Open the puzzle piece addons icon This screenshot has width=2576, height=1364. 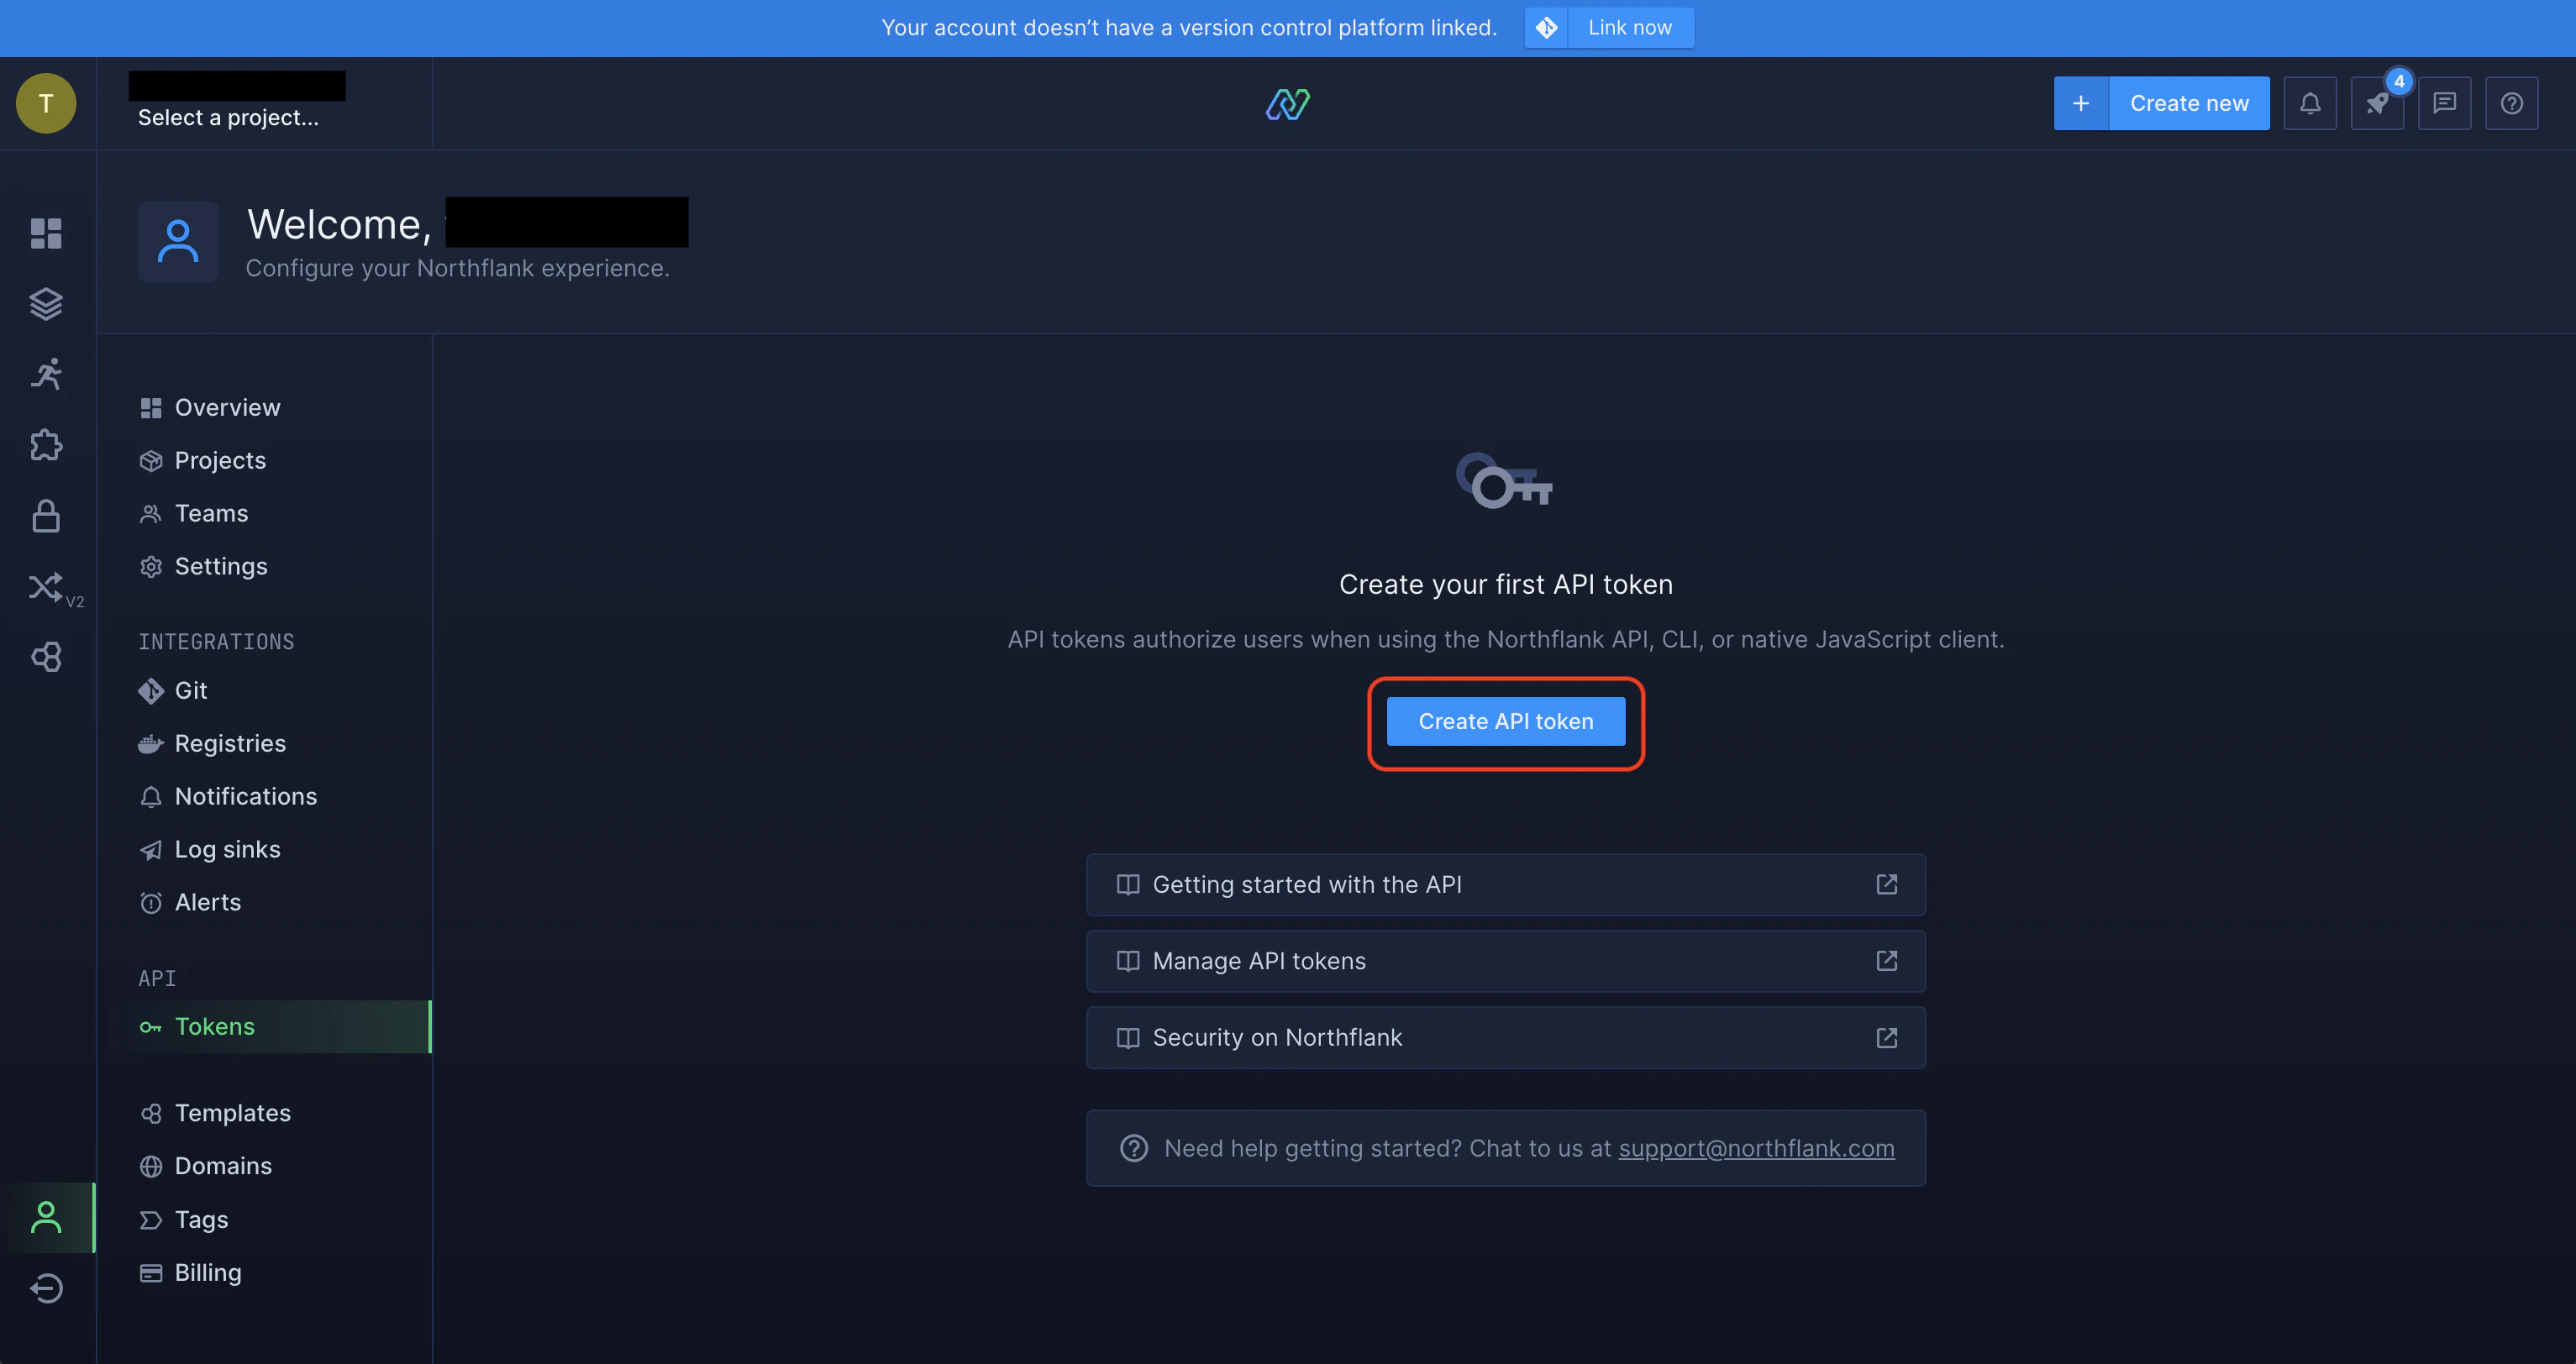click(46, 445)
